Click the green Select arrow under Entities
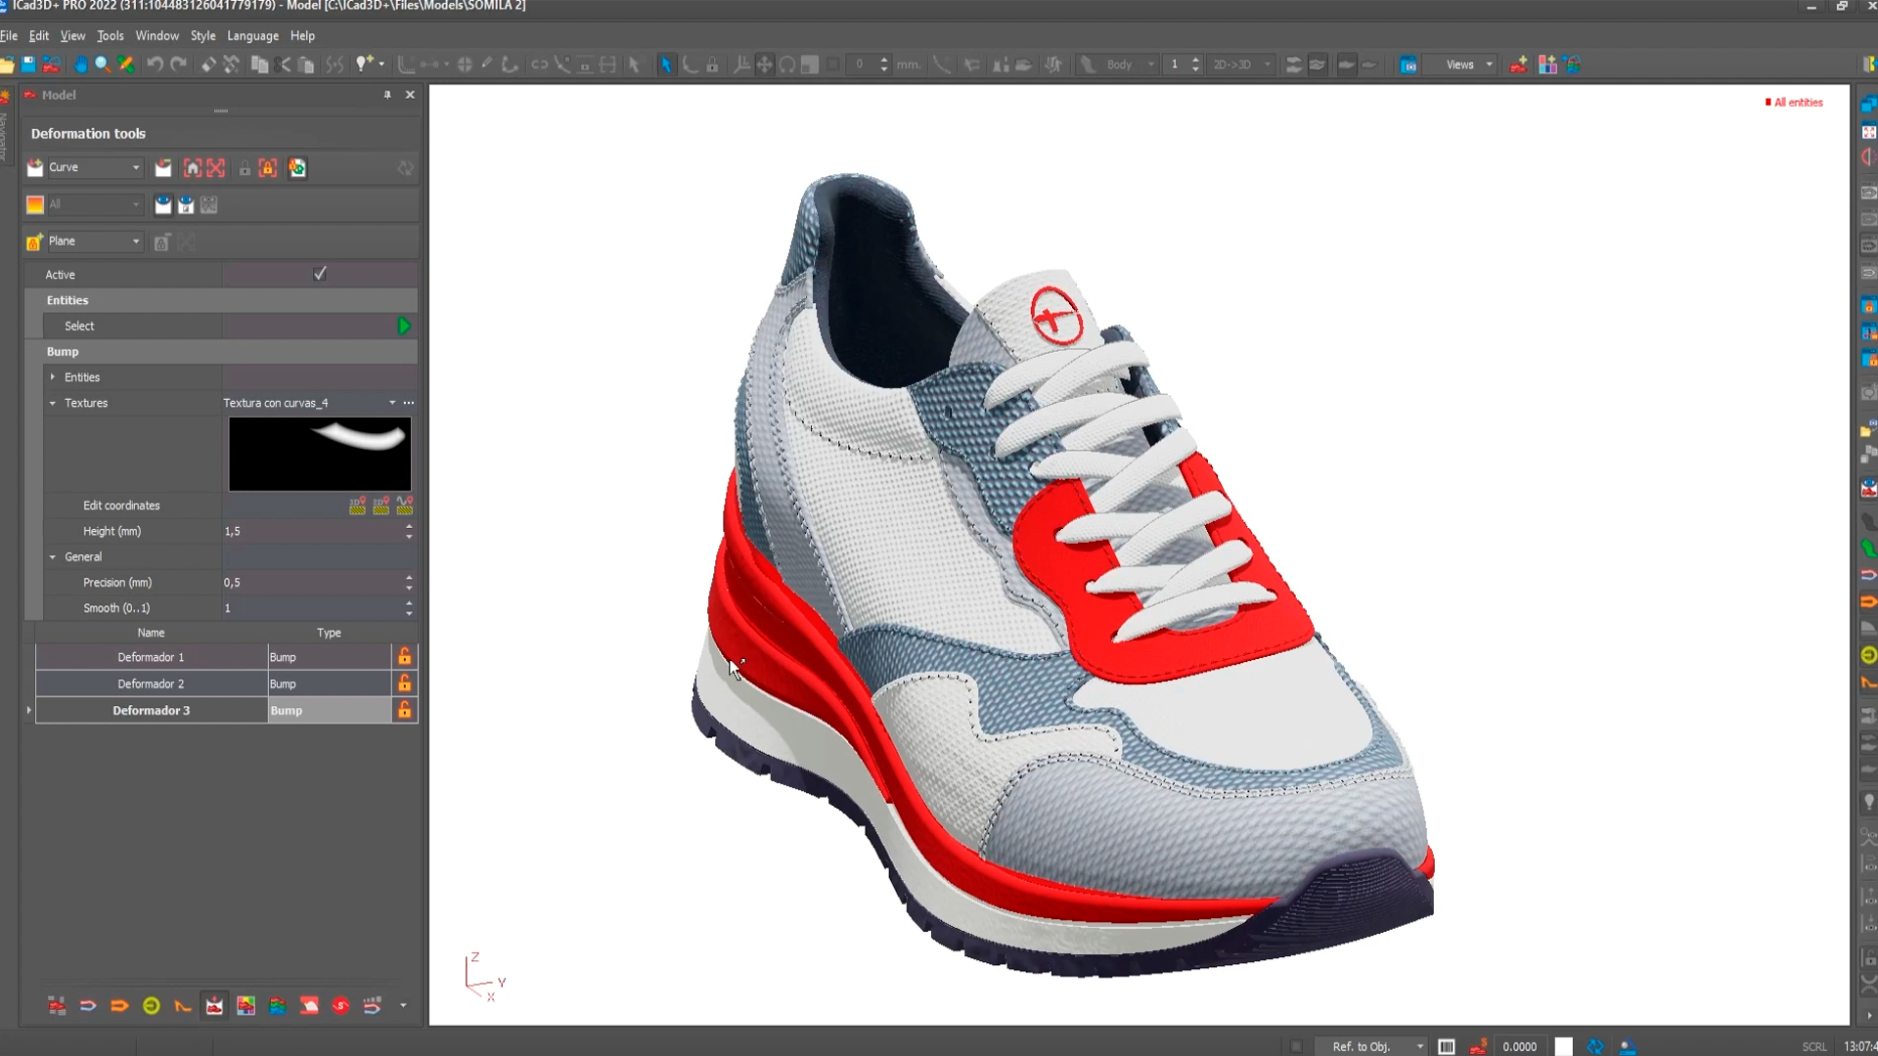 click(x=403, y=326)
